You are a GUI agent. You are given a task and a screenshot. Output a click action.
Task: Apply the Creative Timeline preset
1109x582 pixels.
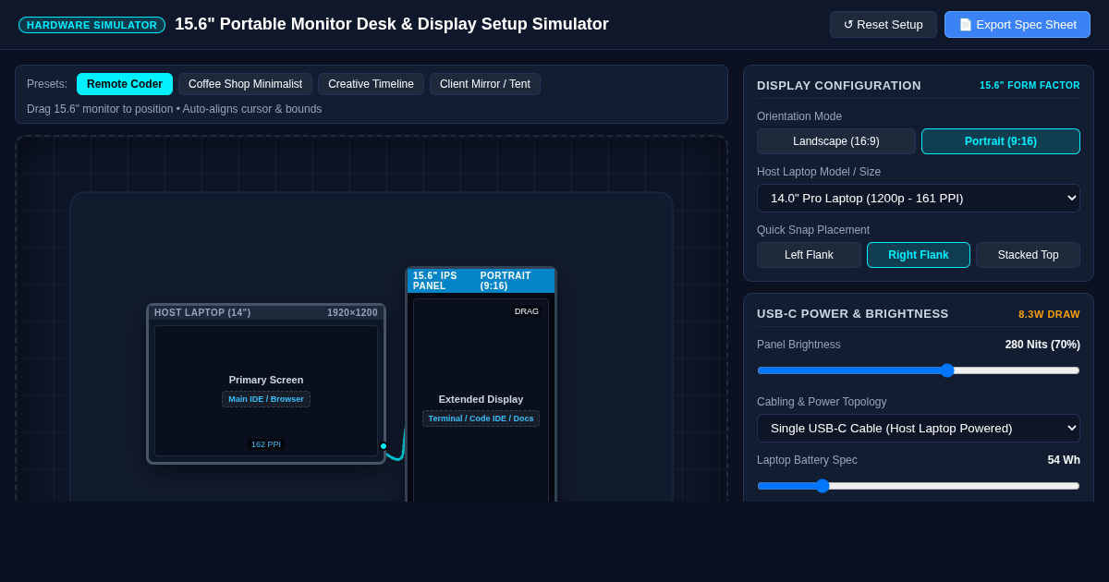371,84
